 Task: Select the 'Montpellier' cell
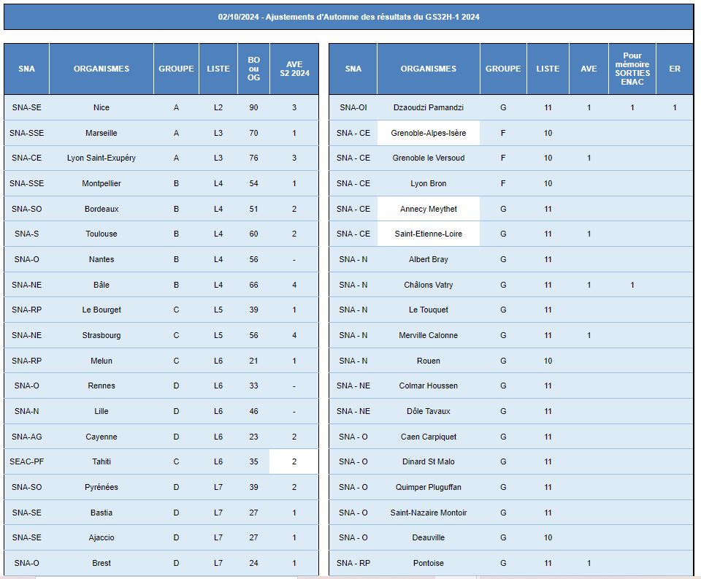coord(101,183)
